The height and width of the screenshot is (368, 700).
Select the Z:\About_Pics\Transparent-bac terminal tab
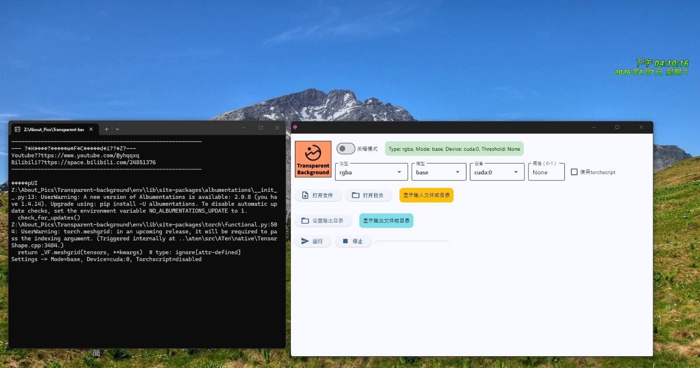tap(54, 129)
